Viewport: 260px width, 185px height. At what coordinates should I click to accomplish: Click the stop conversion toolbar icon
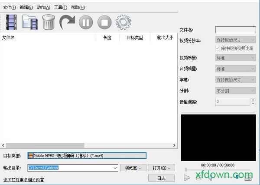(104, 22)
